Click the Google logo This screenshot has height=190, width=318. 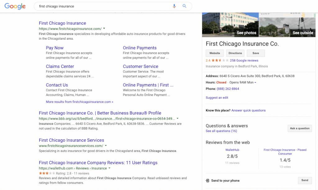15,6
